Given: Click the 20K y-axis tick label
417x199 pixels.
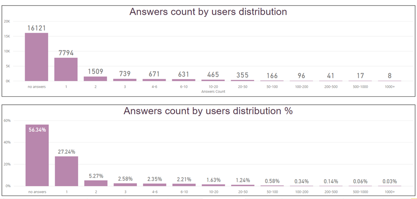Looking at the screenshot, I should [7, 21].
